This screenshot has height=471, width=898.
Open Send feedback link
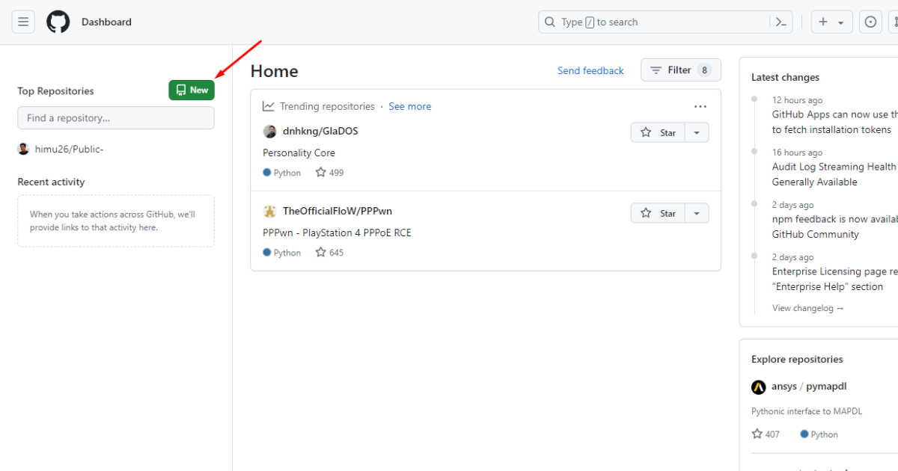(x=590, y=70)
